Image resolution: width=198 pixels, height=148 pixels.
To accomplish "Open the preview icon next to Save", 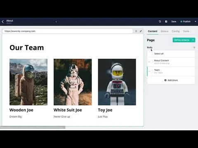I will point(166,21).
